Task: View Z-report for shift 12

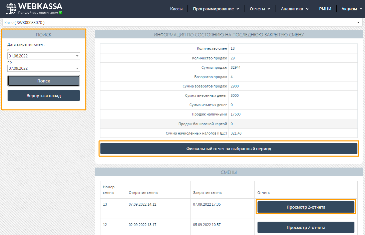Action: 306,227
